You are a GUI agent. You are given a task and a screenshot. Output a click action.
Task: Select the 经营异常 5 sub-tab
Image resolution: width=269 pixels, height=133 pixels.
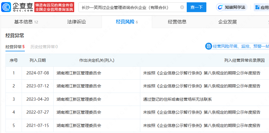coord(15,47)
